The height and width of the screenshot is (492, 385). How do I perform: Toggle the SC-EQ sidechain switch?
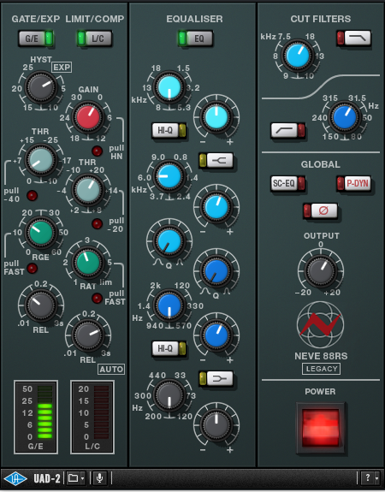tap(287, 183)
